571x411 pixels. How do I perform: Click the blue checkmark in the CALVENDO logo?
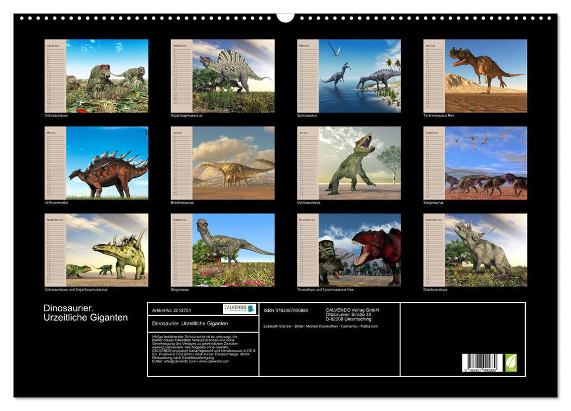(252, 308)
